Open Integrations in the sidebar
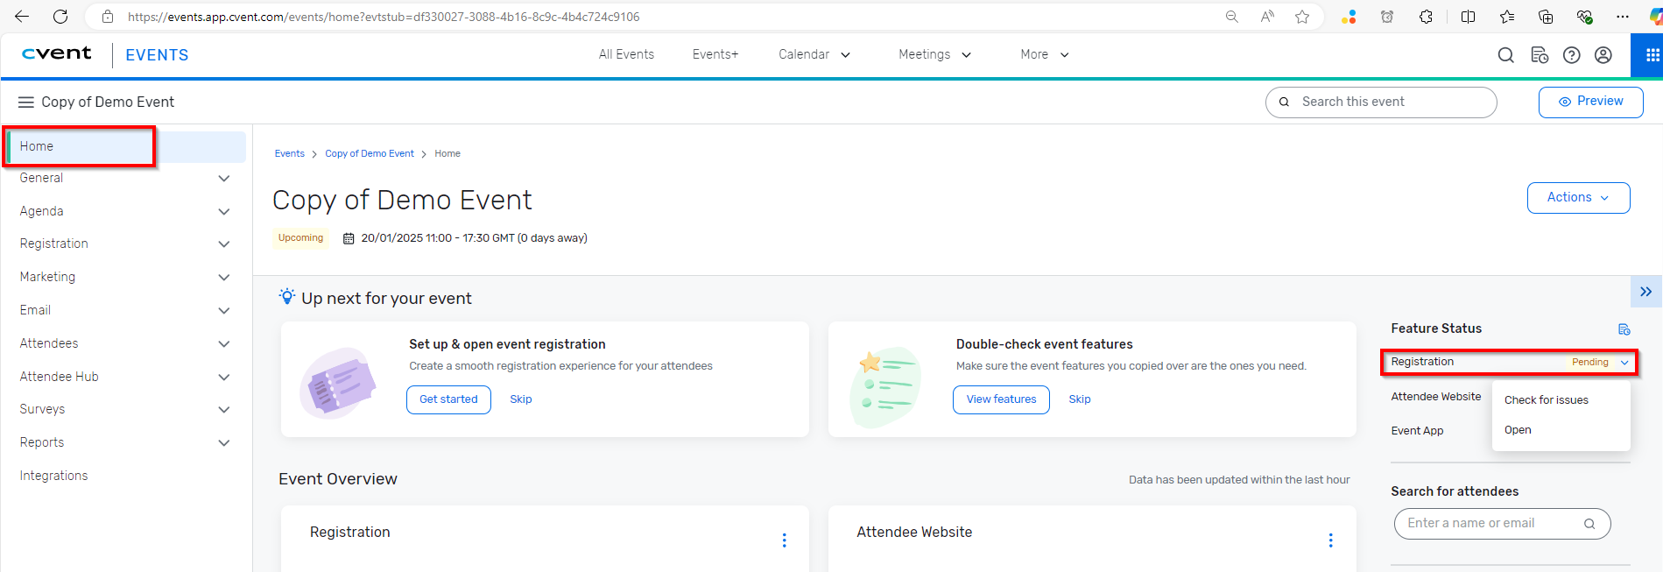The height and width of the screenshot is (572, 1663). coord(53,476)
